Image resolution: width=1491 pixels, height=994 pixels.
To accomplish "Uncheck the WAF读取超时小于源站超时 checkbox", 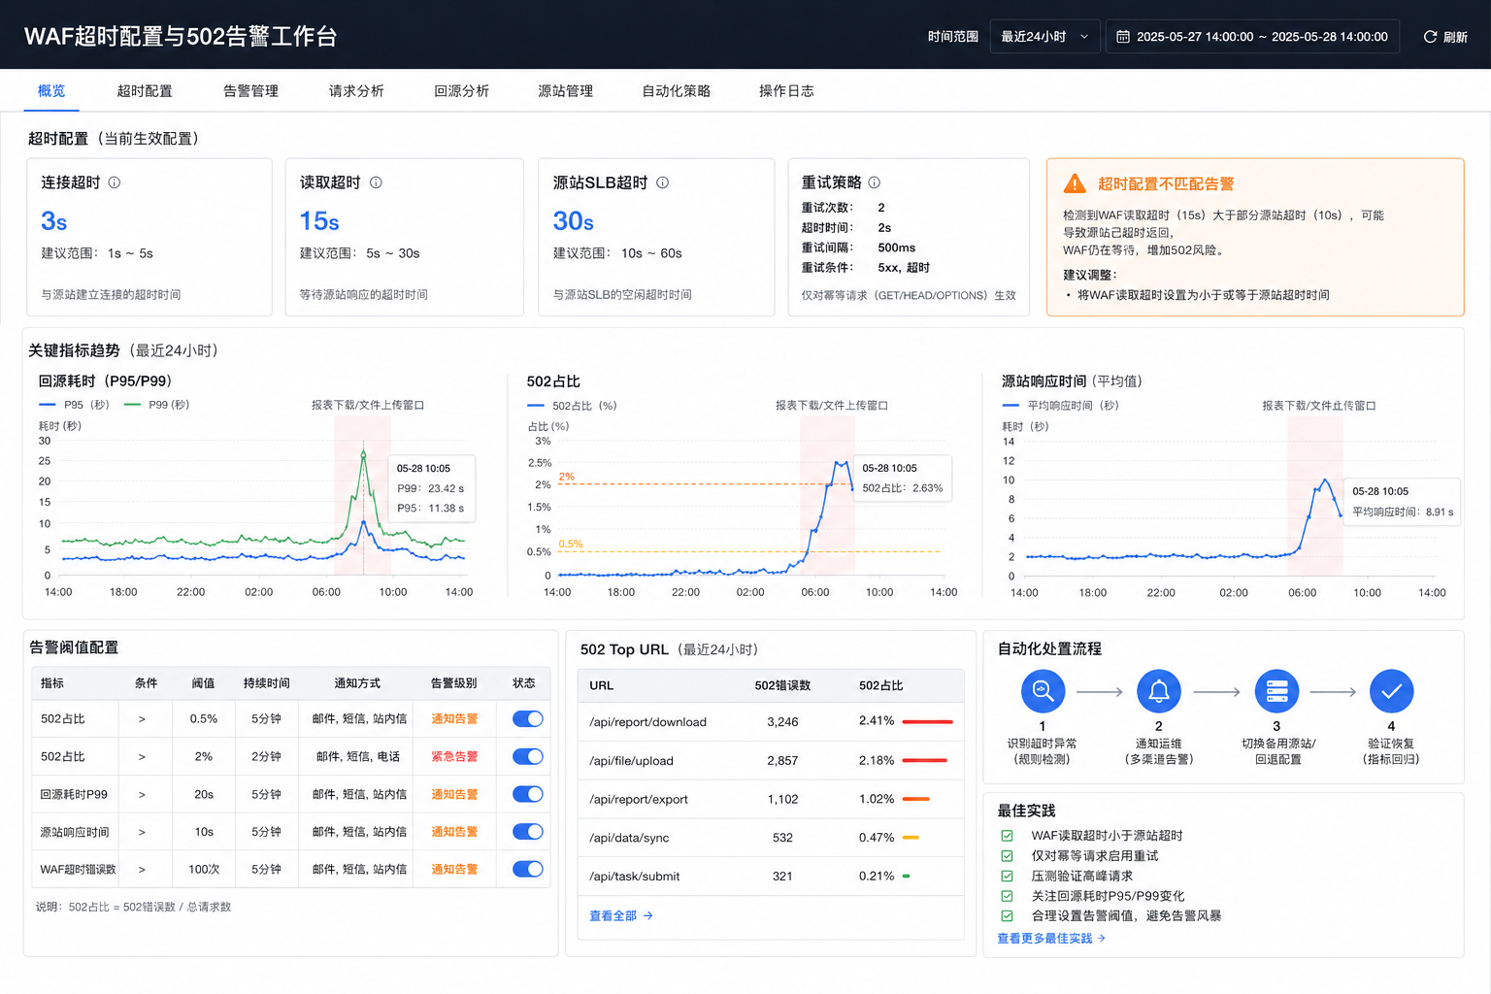I will [x=1007, y=836].
